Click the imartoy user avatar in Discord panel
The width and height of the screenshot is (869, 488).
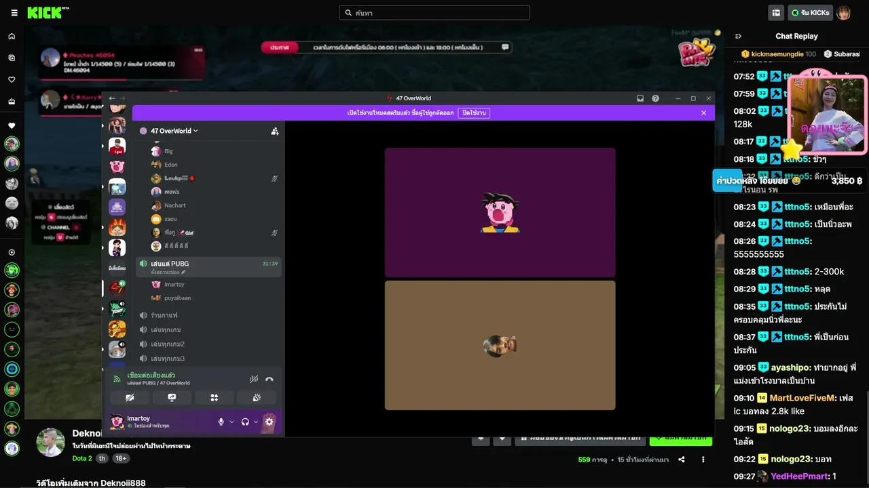coord(117,422)
